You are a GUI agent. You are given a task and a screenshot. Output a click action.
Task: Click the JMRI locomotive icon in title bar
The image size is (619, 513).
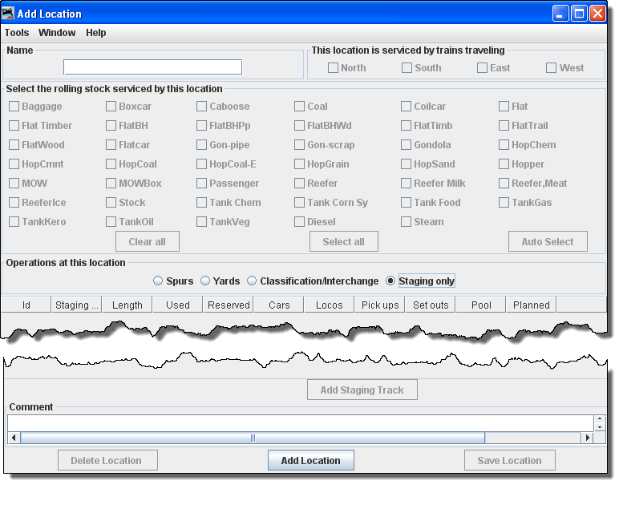[9, 14]
